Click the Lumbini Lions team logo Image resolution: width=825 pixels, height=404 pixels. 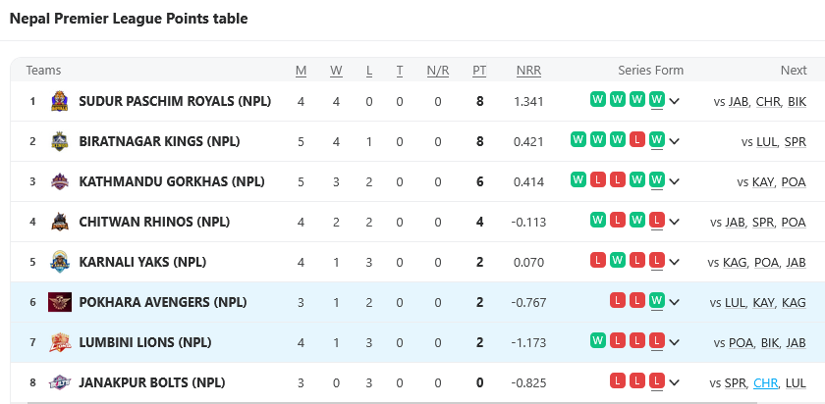(x=60, y=342)
